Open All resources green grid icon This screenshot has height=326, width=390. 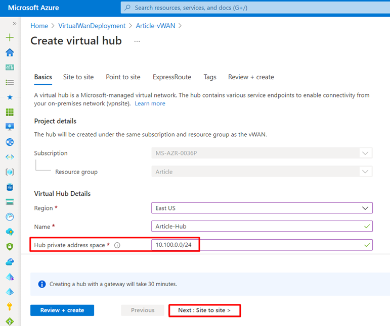tap(10, 112)
